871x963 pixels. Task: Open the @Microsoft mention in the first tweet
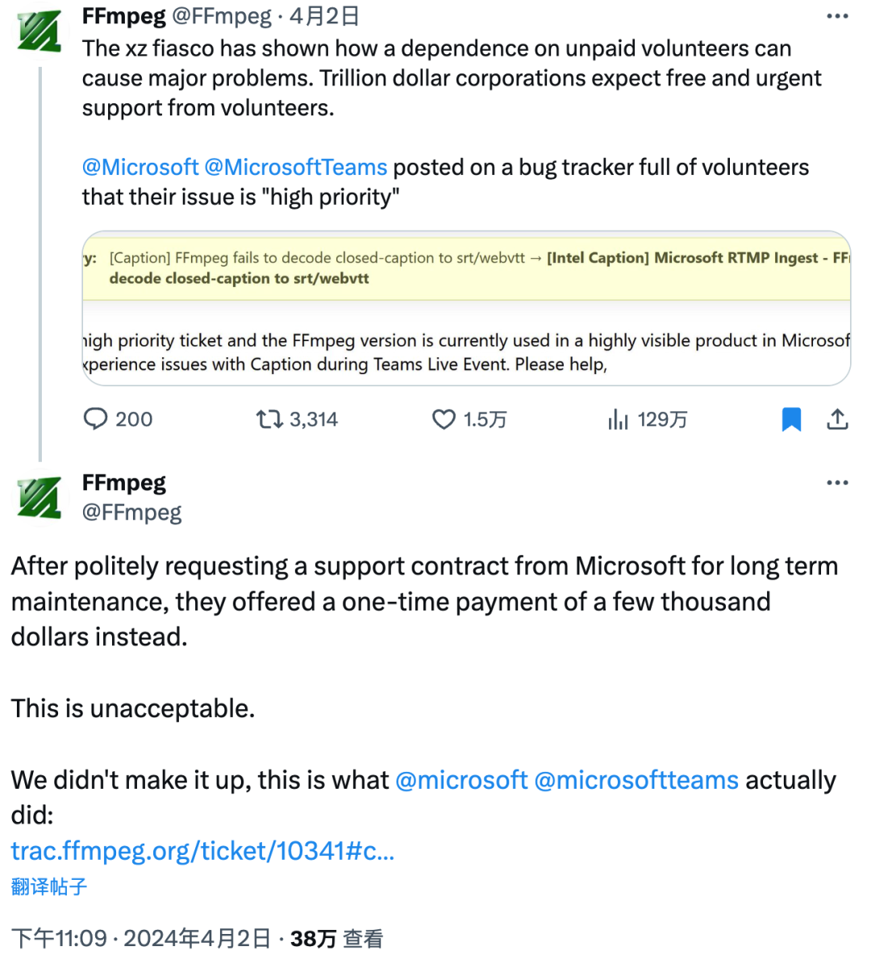[x=142, y=167]
